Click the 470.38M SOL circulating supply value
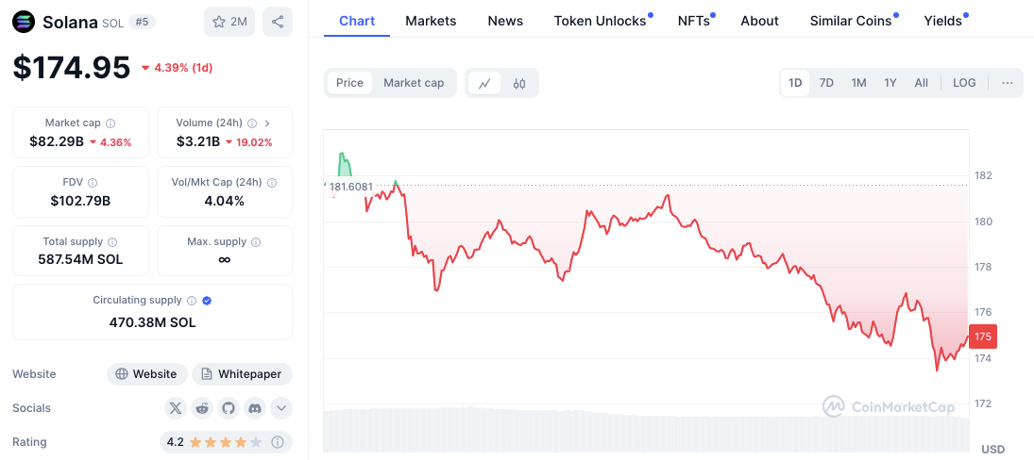 click(152, 322)
